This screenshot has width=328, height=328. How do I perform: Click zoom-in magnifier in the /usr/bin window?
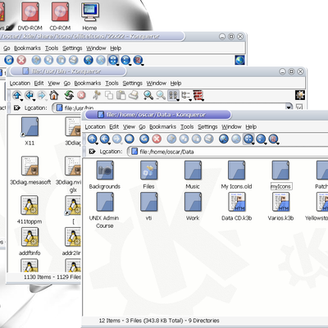148,95
